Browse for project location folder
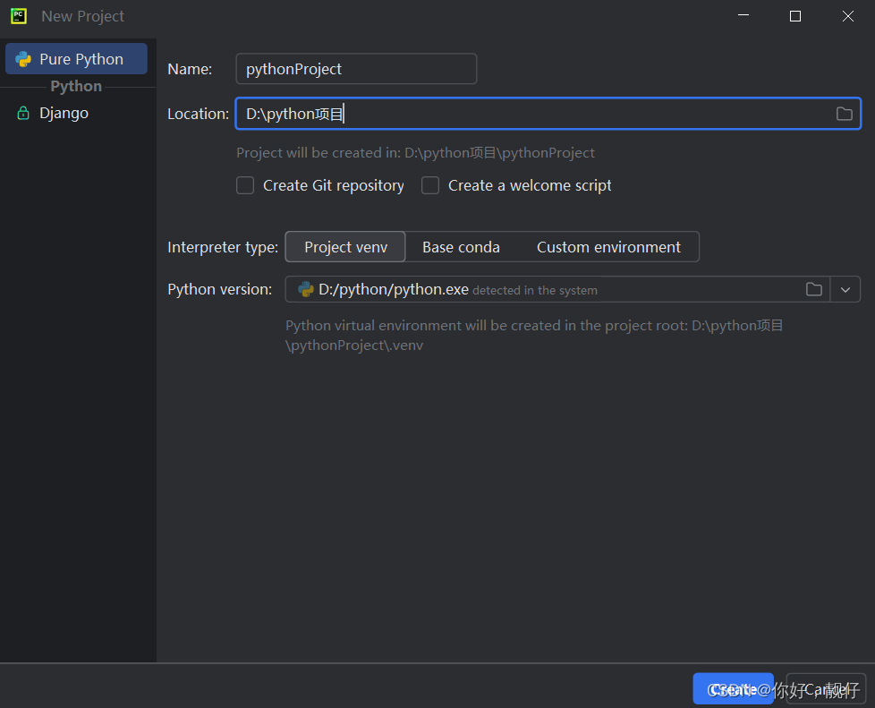 coord(845,114)
